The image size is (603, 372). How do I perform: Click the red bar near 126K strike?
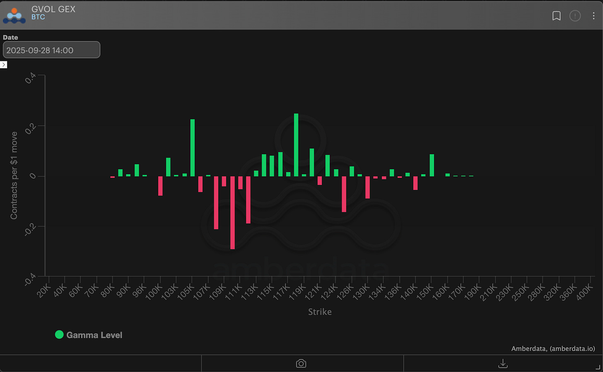(x=344, y=194)
